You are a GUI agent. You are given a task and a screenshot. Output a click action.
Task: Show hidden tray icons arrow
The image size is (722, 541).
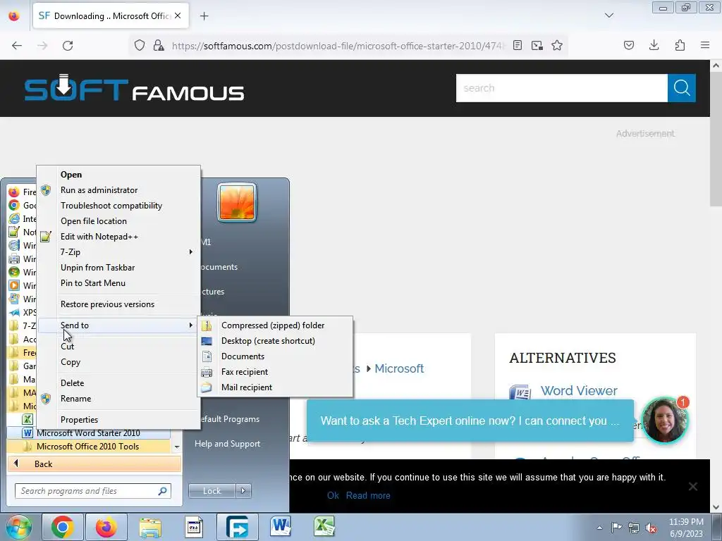599,528
